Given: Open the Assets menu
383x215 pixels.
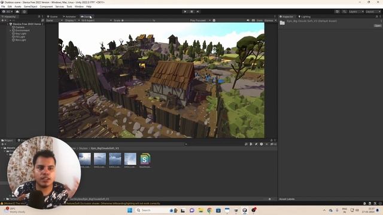Looking at the screenshot, I should (x=18, y=7).
